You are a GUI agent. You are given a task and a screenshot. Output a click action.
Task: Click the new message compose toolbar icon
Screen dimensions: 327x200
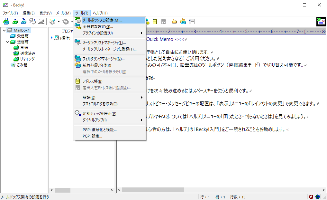pos(53,22)
